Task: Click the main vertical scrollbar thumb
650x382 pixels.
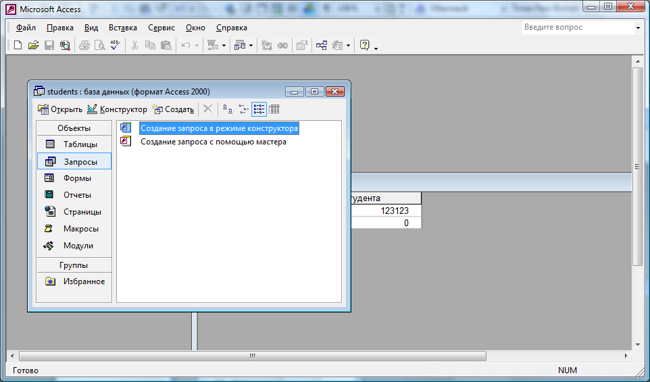Action: 638,167
